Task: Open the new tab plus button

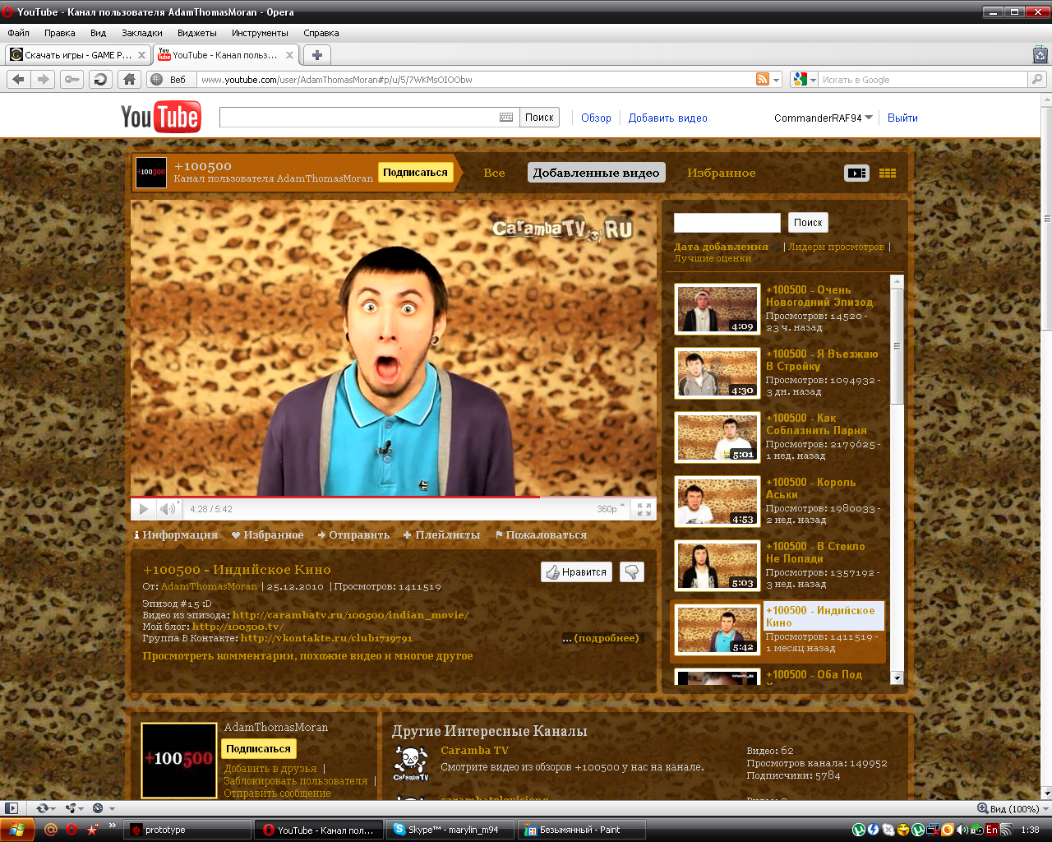Action: click(316, 55)
